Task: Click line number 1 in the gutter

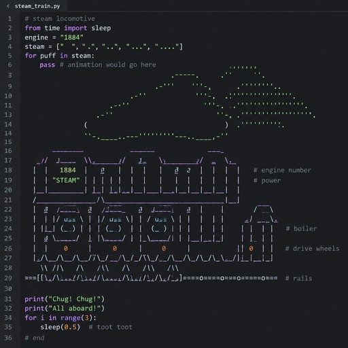Action: click(10, 18)
